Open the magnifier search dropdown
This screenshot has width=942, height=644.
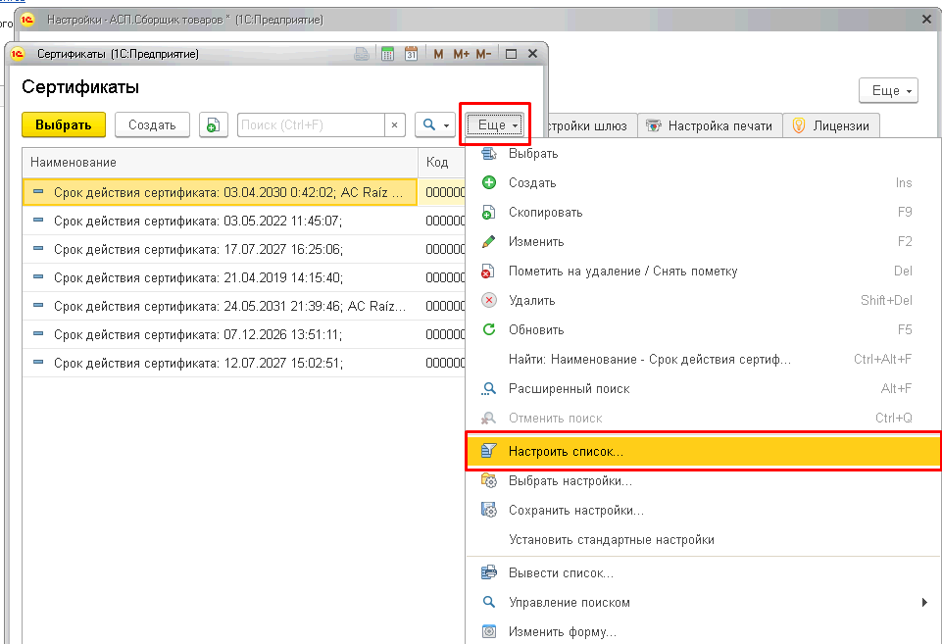click(x=435, y=124)
